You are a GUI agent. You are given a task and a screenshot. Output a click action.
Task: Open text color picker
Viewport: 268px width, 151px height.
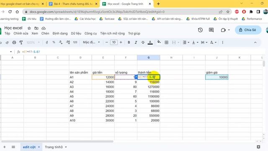[x=150, y=42]
